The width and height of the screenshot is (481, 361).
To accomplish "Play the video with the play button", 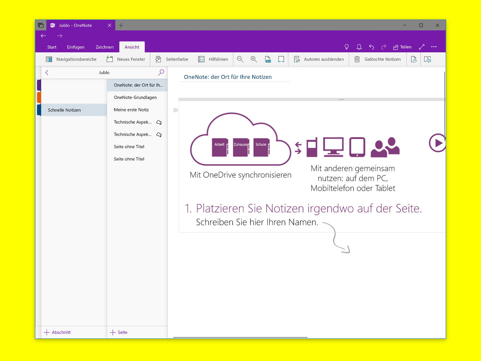I will [437, 143].
